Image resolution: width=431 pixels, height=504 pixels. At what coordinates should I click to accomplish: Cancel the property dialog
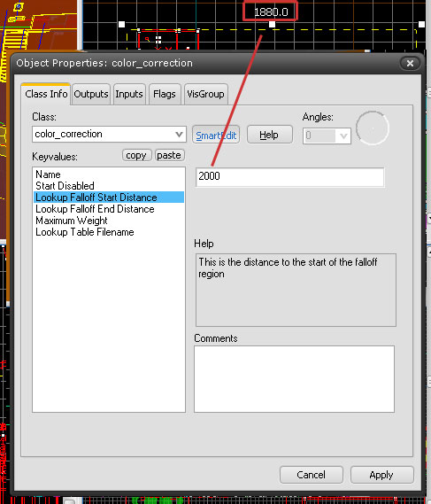pos(311,475)
